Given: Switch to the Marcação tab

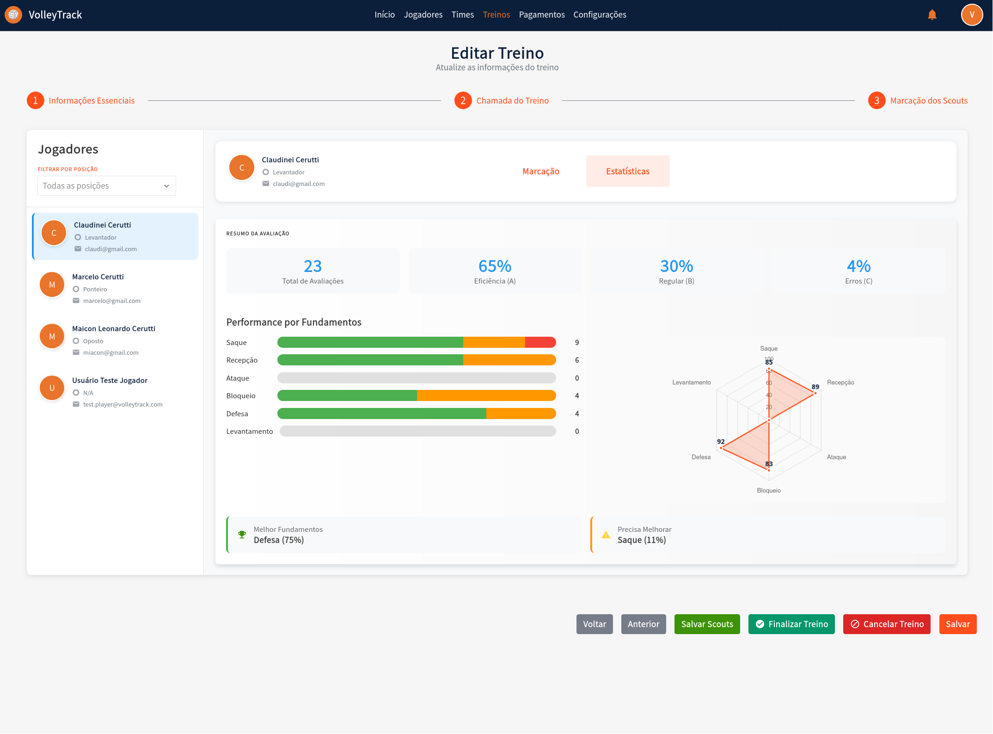Looking at the screenshot, I should 540,171.
